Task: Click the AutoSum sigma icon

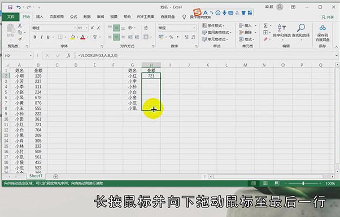Action: (265, 25)
